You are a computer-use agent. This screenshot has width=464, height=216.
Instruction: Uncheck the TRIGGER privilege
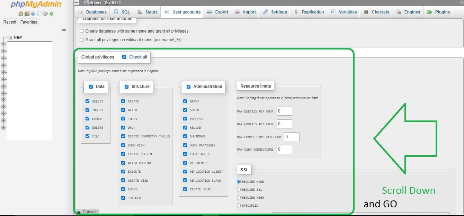[123, 198]
